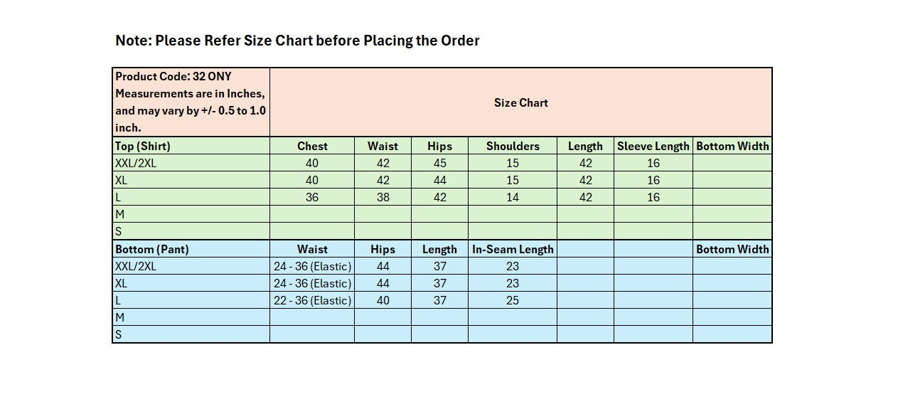Click the Chest column header

[312, 146]
